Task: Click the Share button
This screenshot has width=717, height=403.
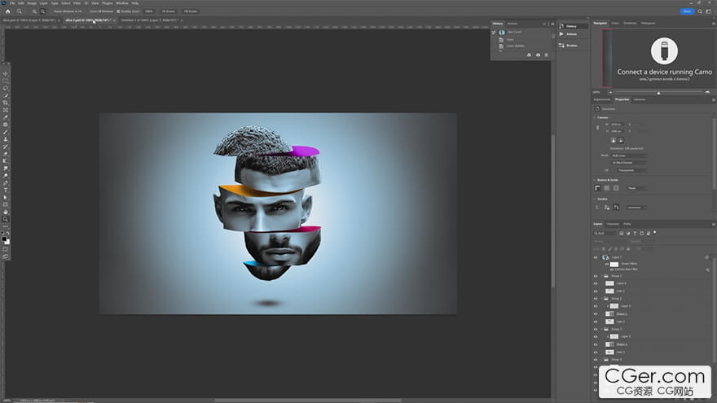Action: pyautogui.click(x=688, y=11)
